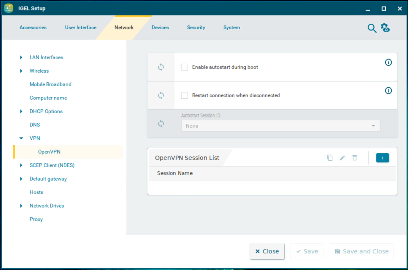Toggle Restart connection when disconnected checkbox
Image resolution: width=408 pixels, height=270 pixels.
coord(185,96)
